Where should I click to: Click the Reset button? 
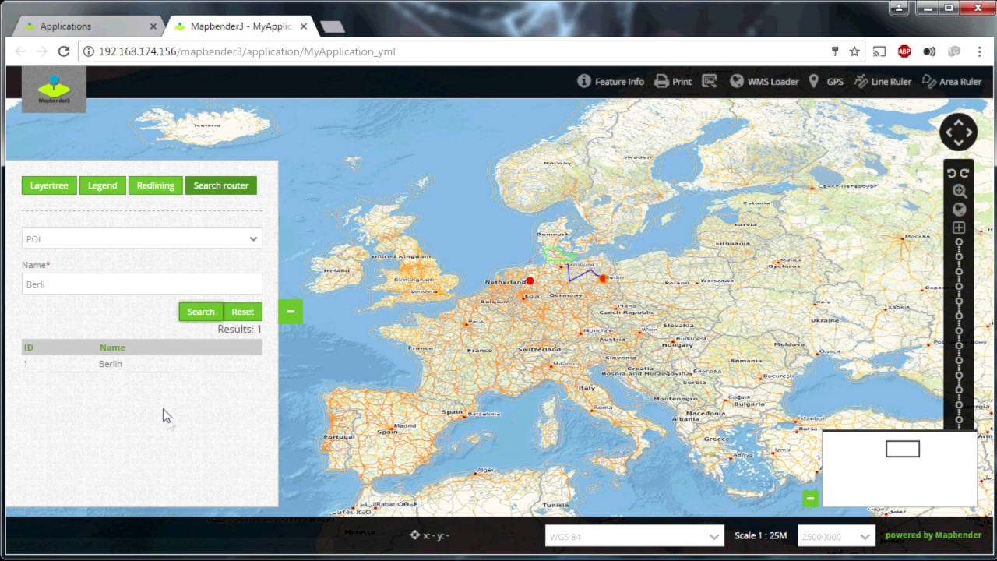click(242, 312)
